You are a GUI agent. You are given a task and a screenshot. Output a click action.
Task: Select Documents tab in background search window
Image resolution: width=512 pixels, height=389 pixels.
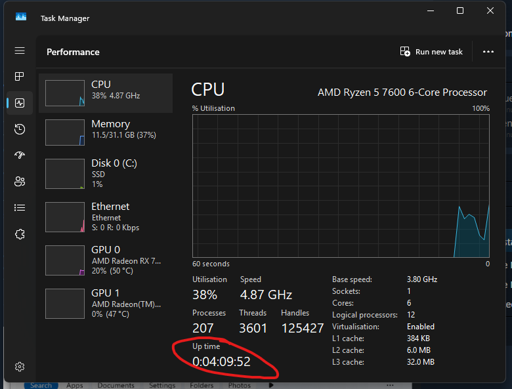coord(116,386)
